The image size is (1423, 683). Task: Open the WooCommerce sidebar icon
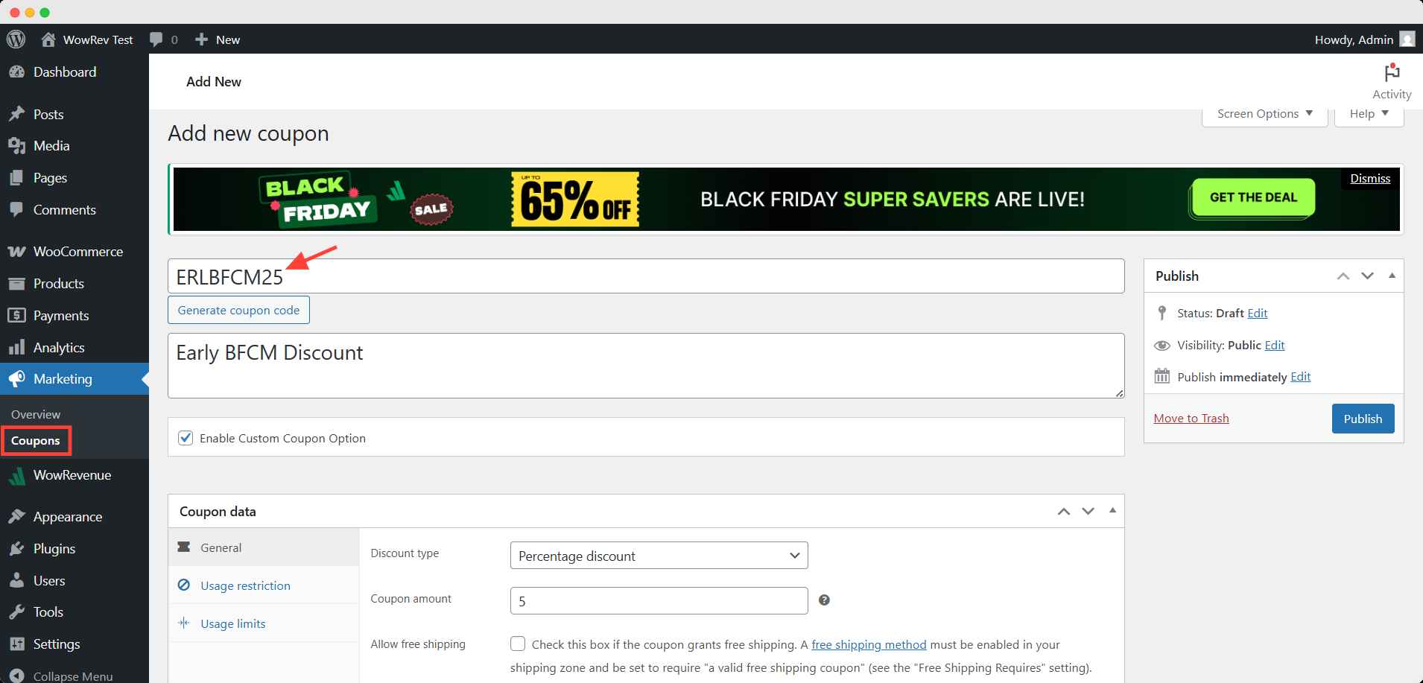tap(17, 251)
